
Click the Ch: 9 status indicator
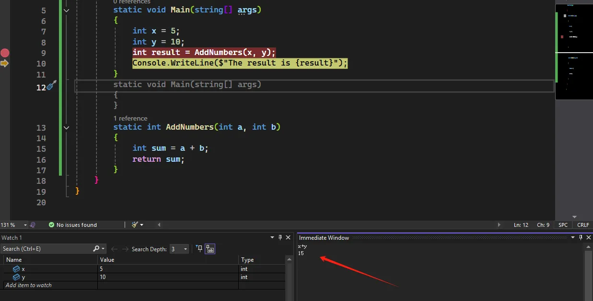point(543,225)
